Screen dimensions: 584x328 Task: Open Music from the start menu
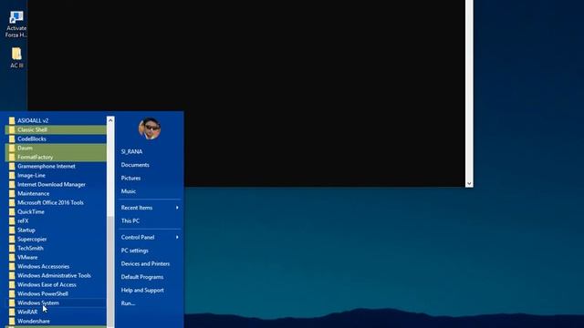[128, 191]
